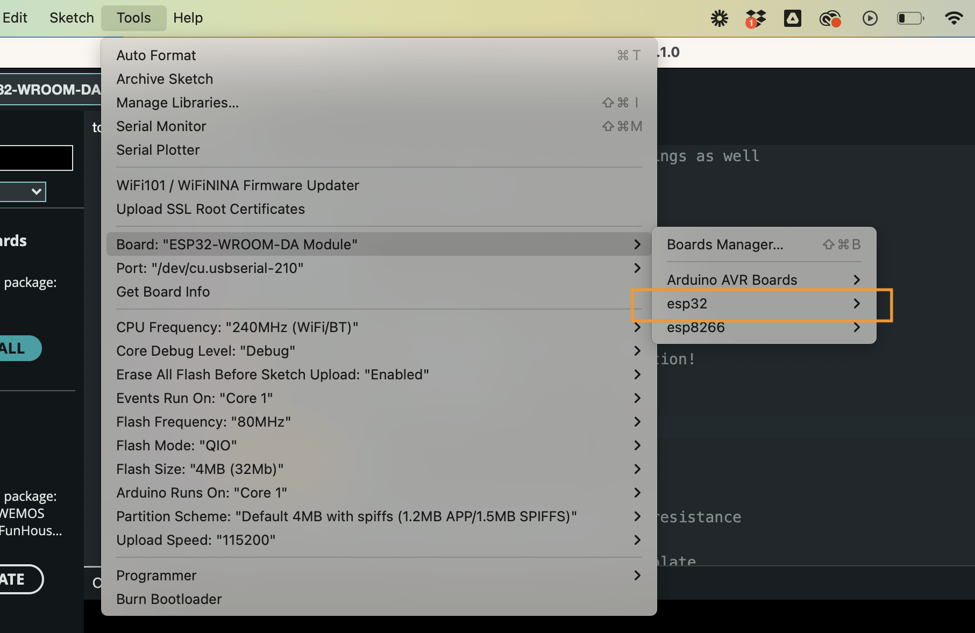Click the Dropbox menu bar icon

click(755, 19)
